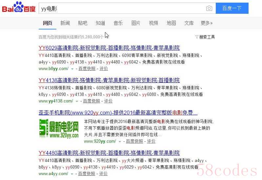
Task: Click the www.yy4138.com/ green URL
Action: (56, 101)
